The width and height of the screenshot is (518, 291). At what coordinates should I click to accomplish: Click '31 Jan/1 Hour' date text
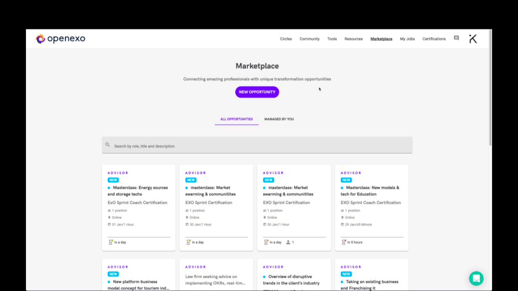pos(123,224)
